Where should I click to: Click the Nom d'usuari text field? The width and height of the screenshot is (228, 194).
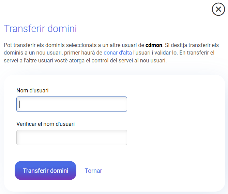pyautogui.click(x=72, y=104)
